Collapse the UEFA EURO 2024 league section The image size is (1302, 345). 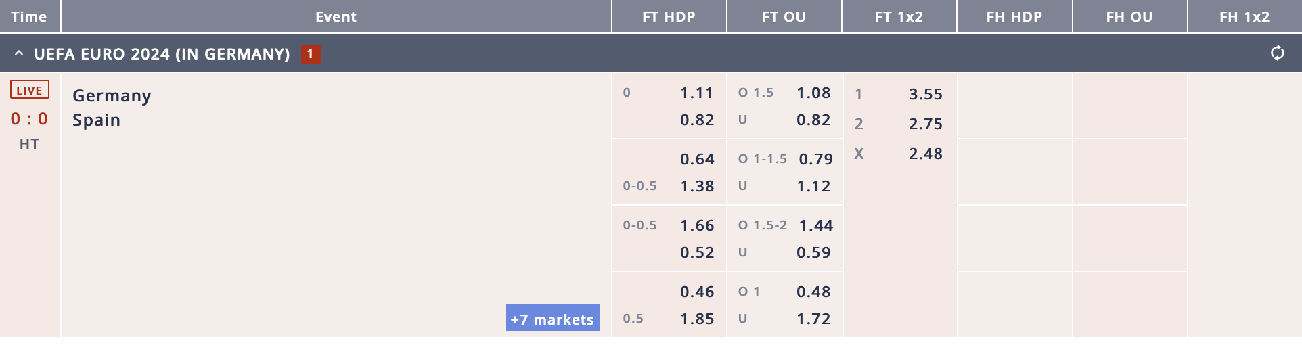click(x=19, y=53)
